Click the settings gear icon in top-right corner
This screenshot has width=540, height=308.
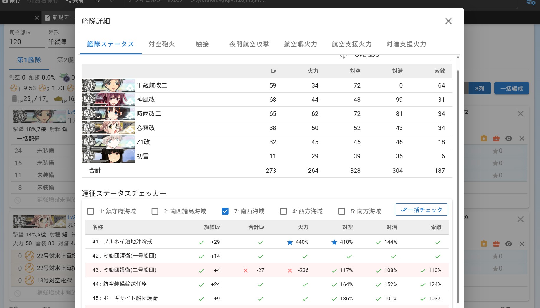pos(531,3)
